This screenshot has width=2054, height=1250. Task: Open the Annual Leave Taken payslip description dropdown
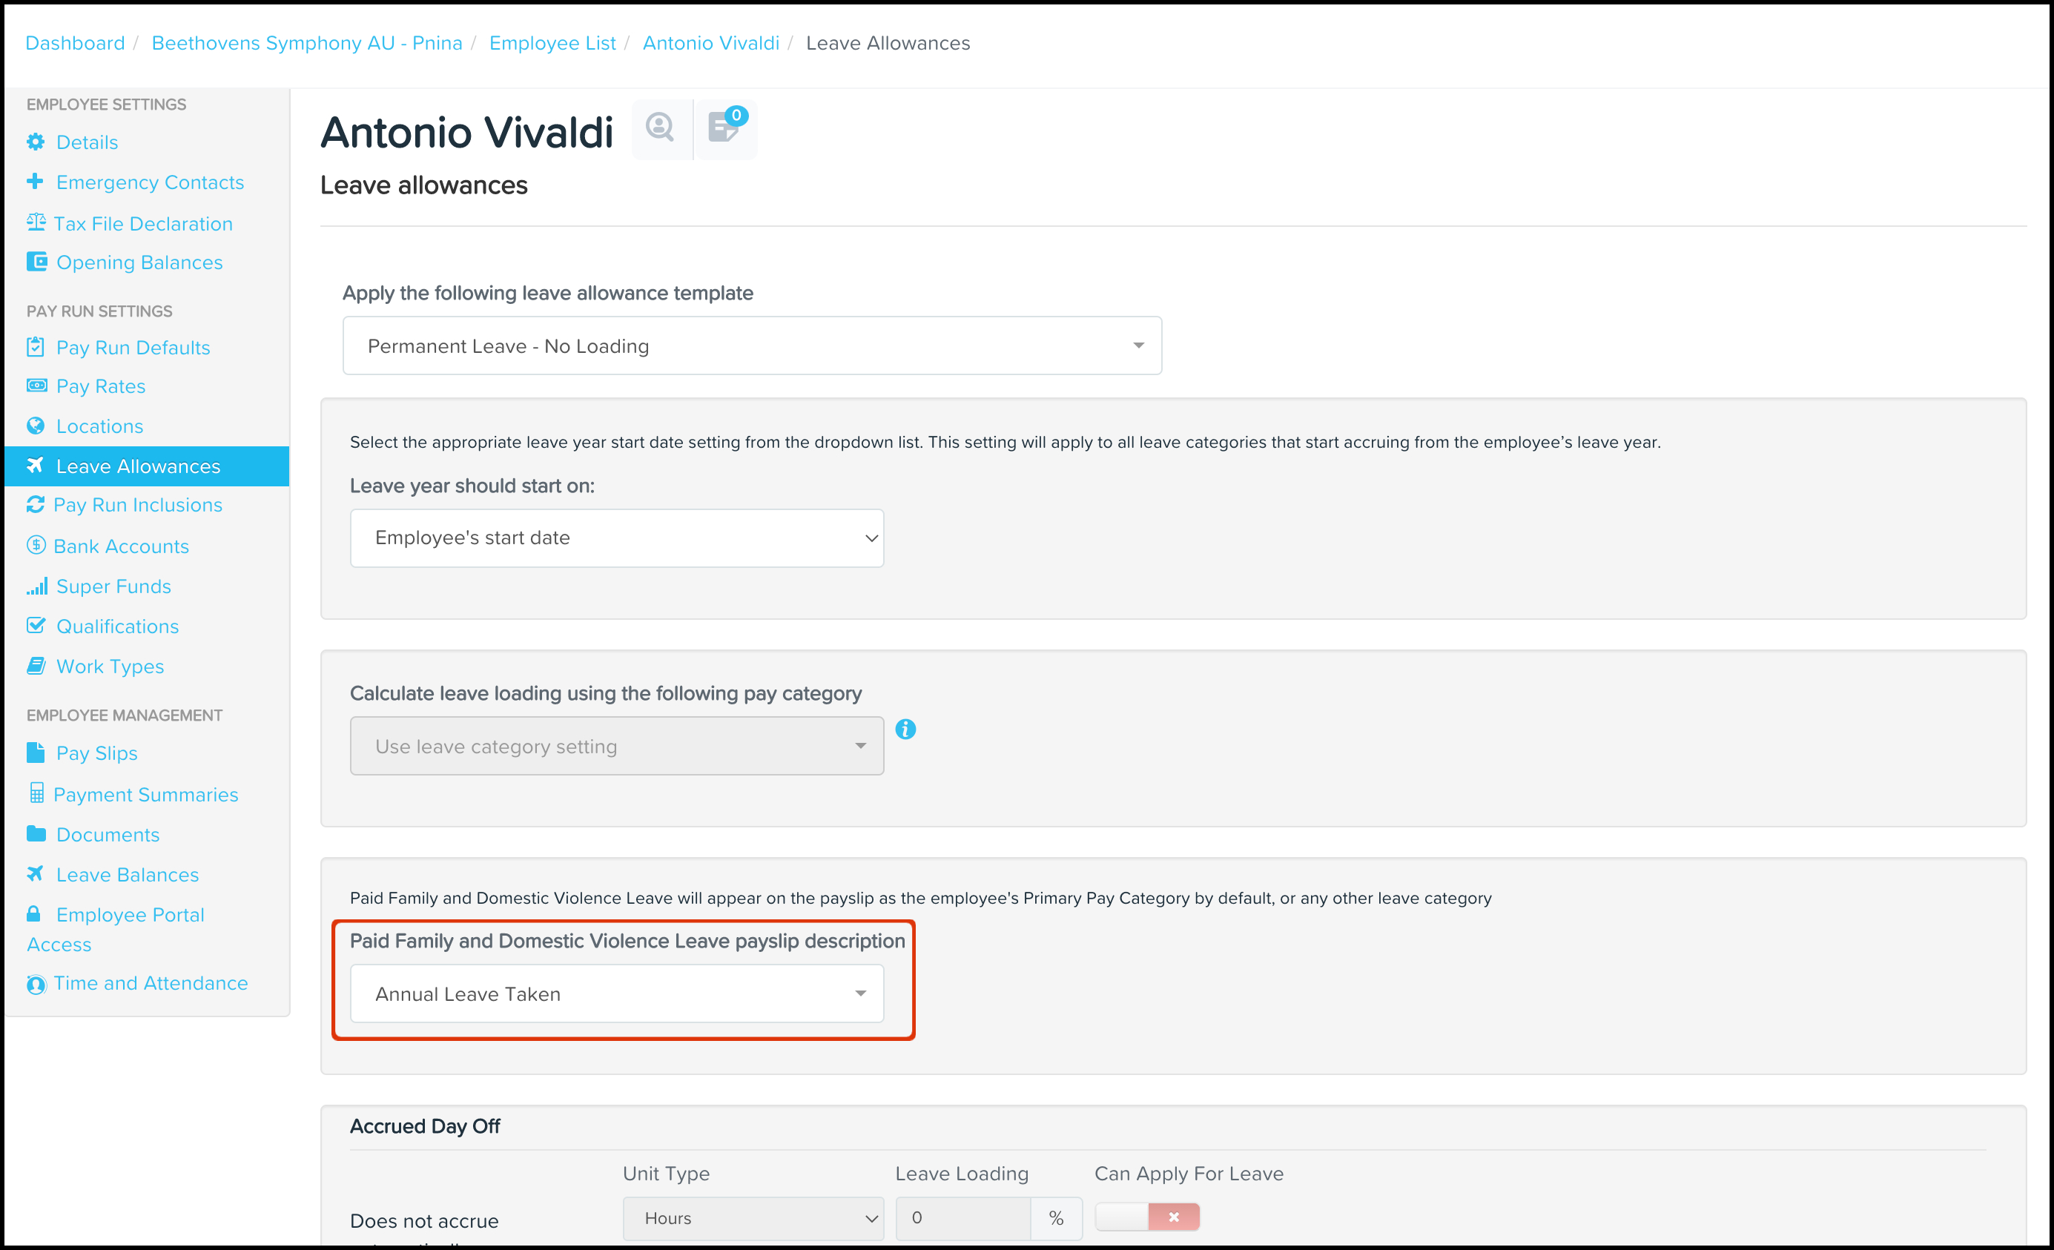[617, 994]
